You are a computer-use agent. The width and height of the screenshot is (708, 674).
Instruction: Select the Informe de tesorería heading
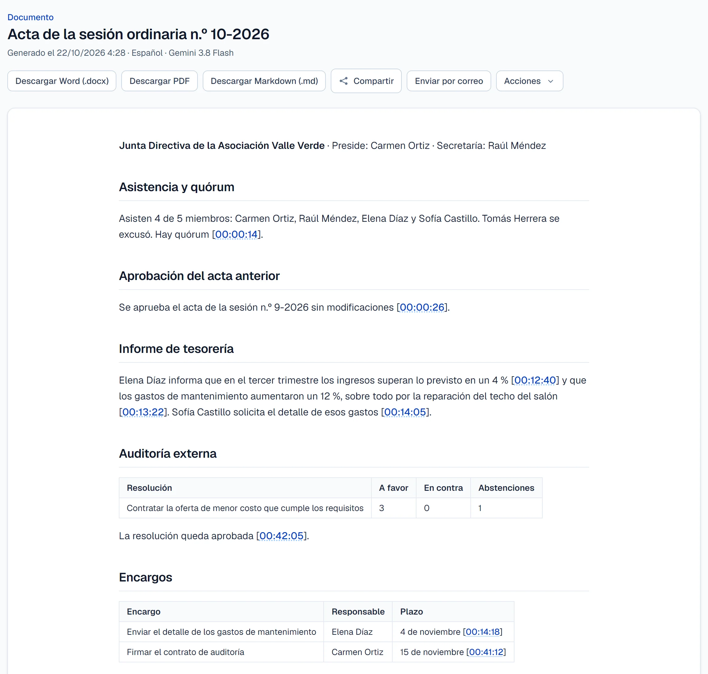(176, 349)
